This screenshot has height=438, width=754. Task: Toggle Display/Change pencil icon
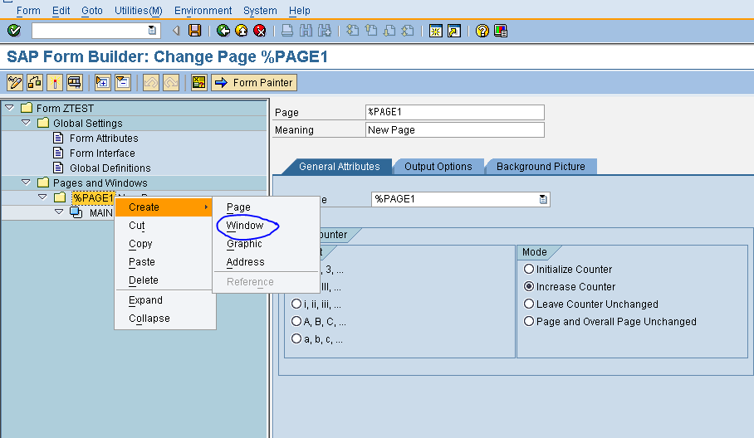point(15,83)
